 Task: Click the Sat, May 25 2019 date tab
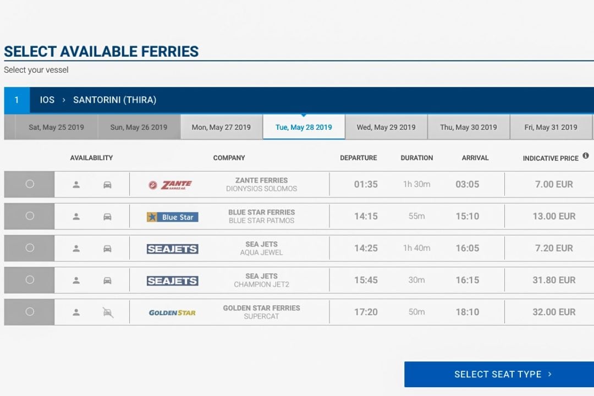pyautogui.click(x=57, y=127)
